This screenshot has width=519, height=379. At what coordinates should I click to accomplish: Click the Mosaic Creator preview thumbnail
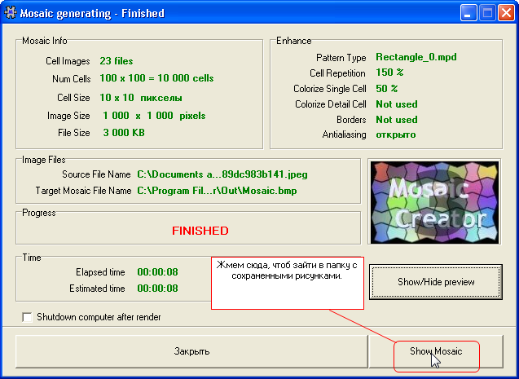[434, 202]
